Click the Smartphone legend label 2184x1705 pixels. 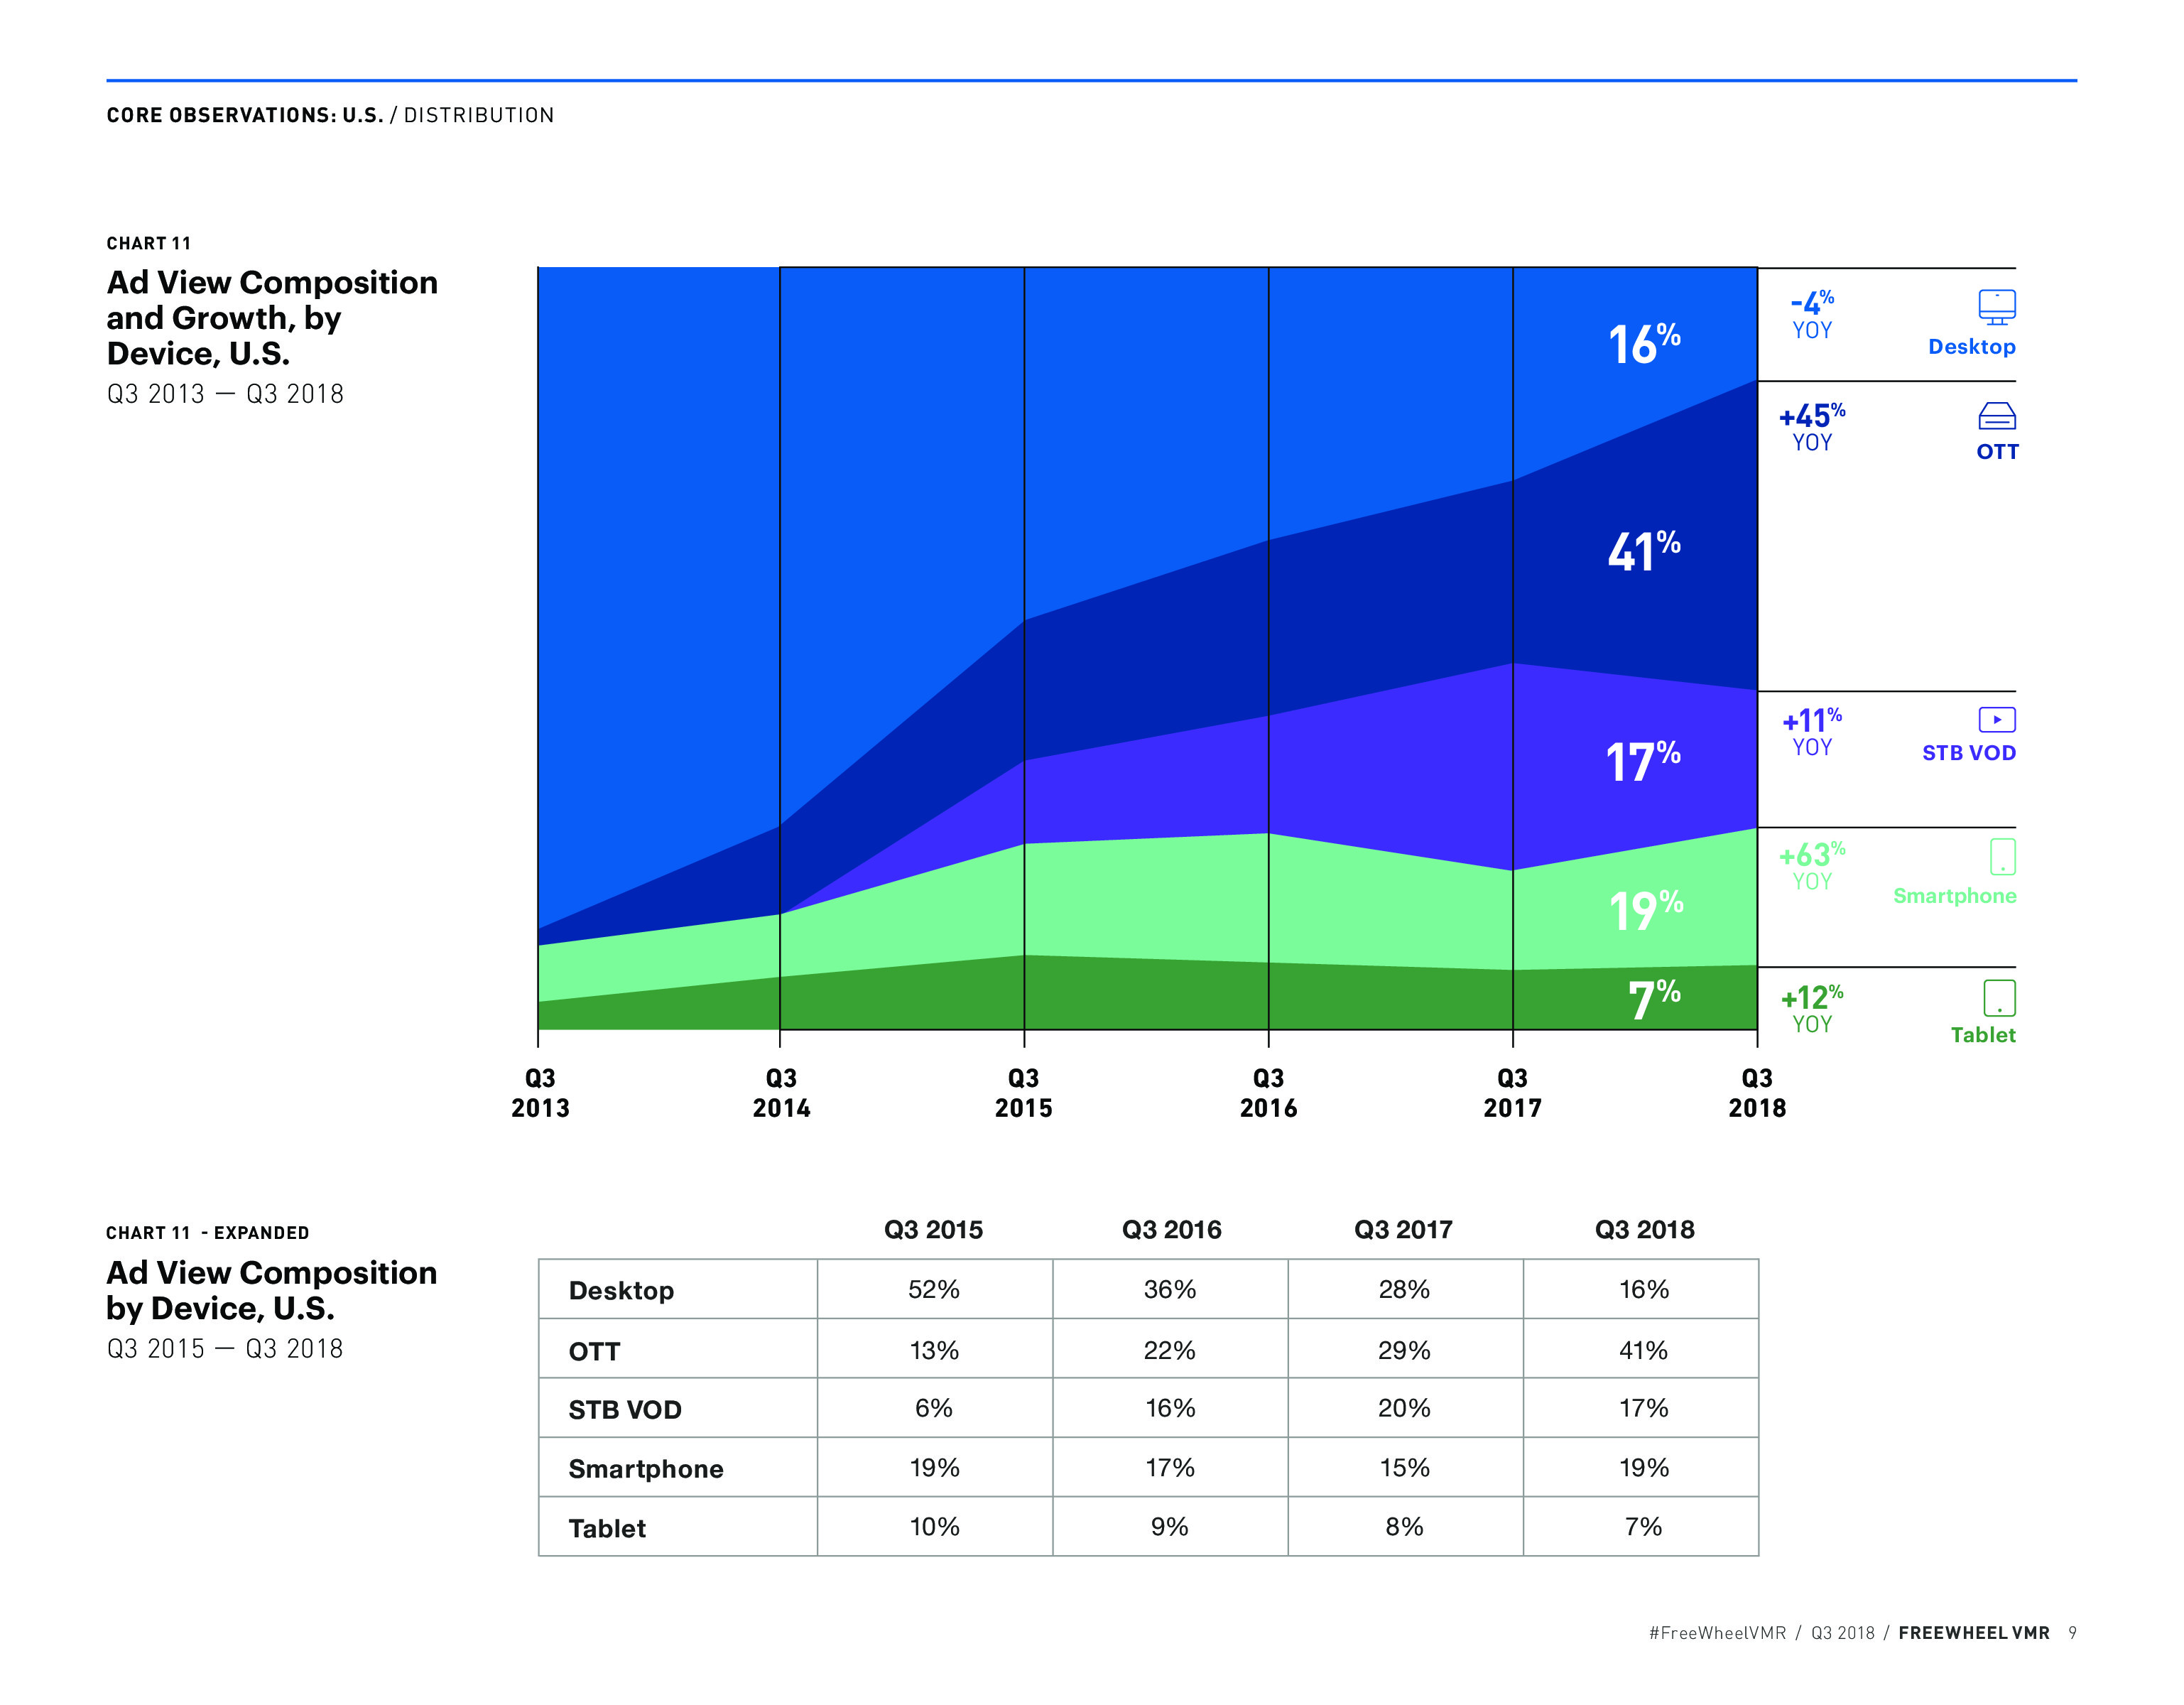tap(1954, 896)
